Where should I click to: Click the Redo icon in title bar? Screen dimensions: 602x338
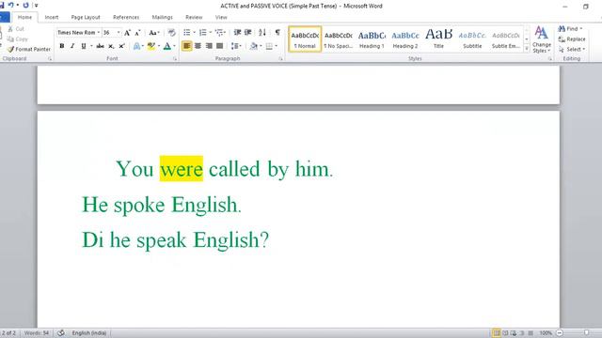click(x=25, y=5)
